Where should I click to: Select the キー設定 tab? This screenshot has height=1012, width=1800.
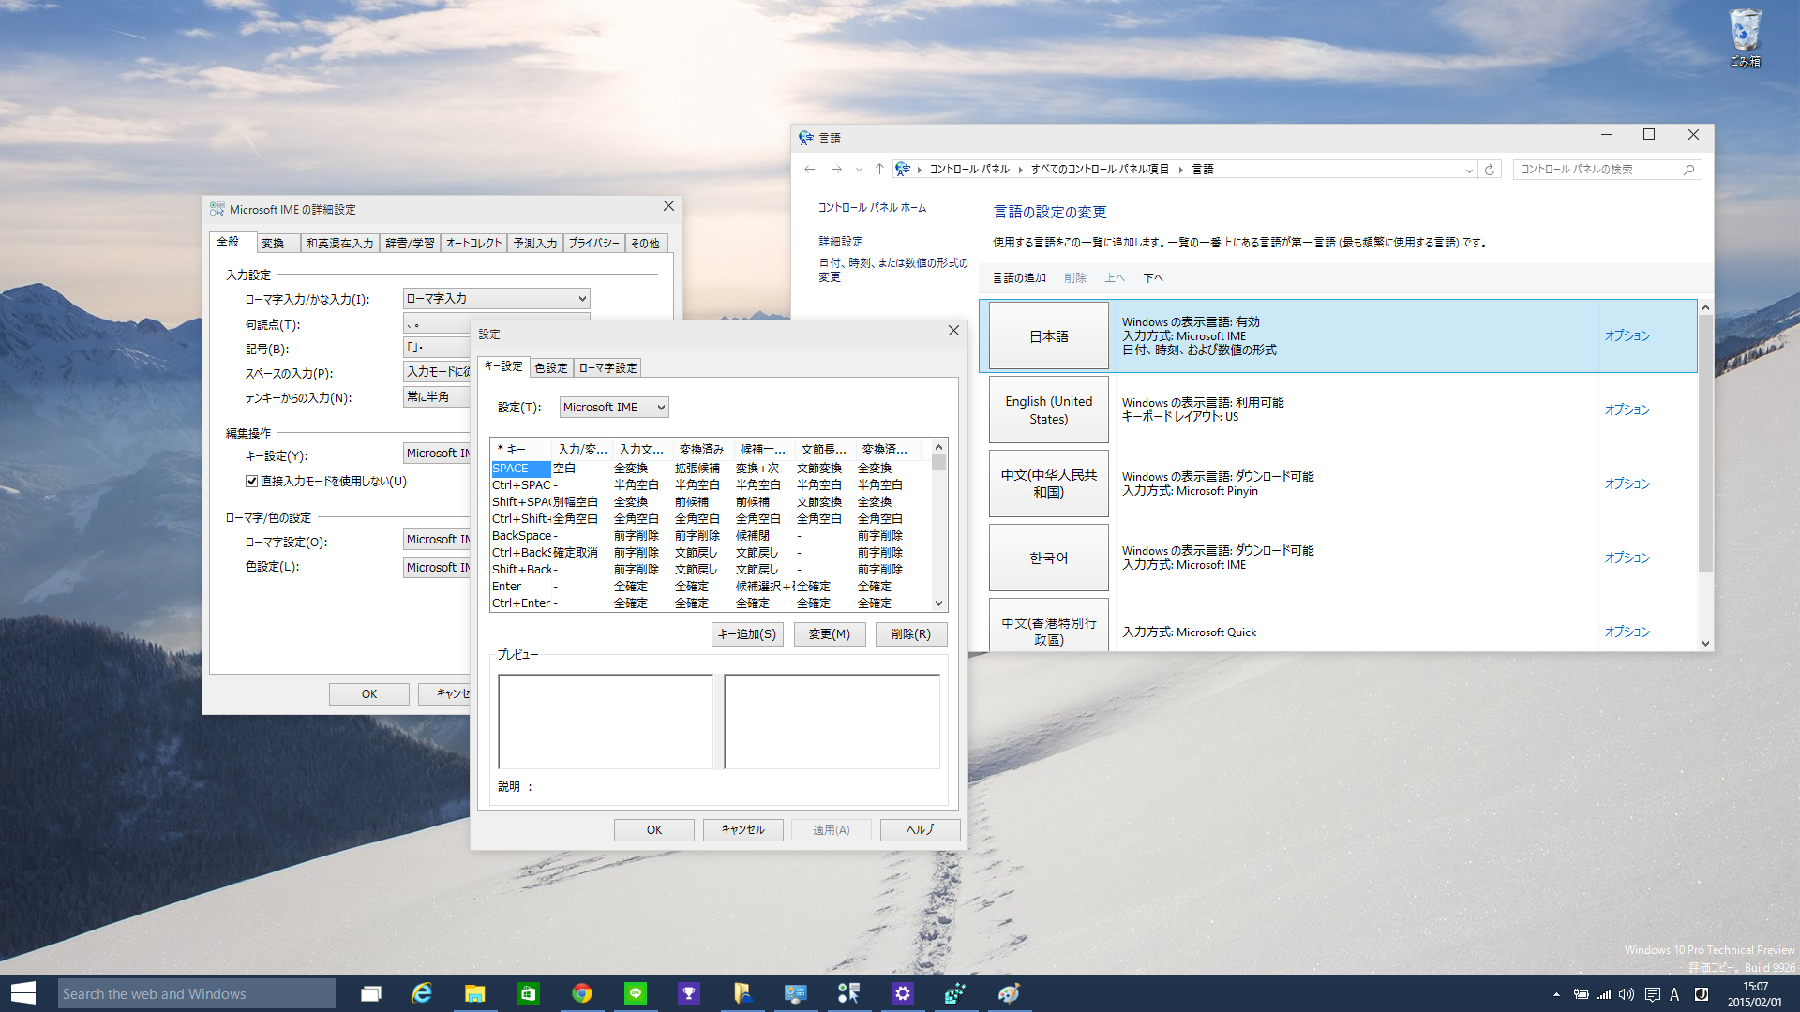coord(503,366)
